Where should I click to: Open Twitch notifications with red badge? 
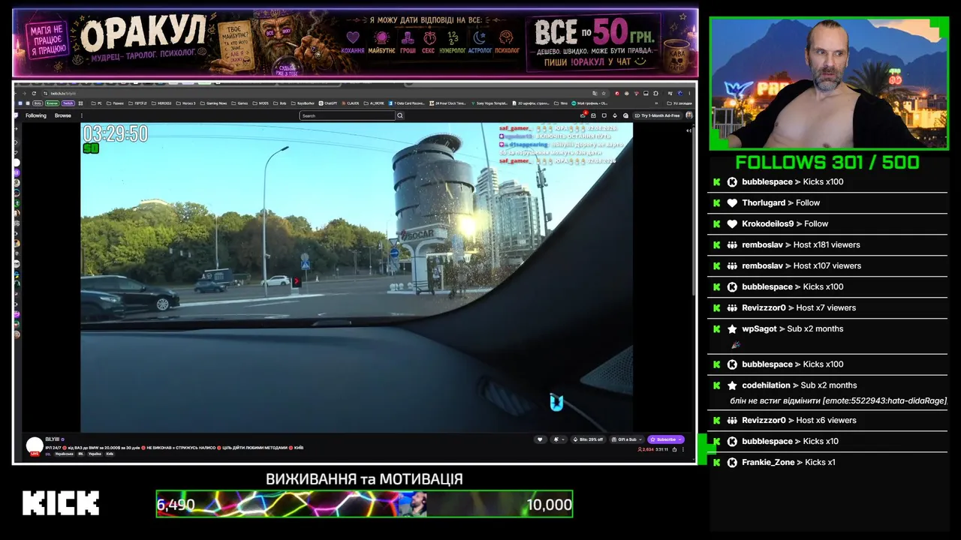583,115
